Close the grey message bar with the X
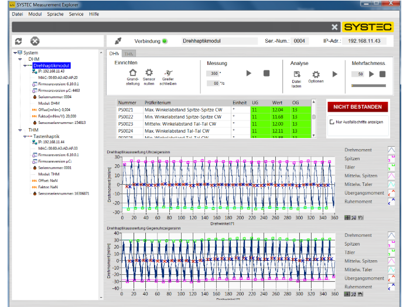Viewport: 410px width, 307px height. click(334, 27)
